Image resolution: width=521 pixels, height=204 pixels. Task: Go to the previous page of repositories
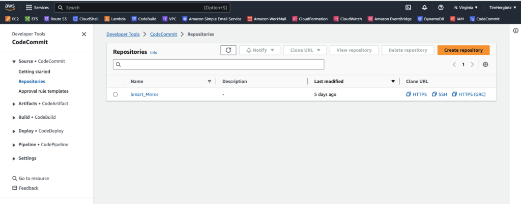click(x=454, y=64)
